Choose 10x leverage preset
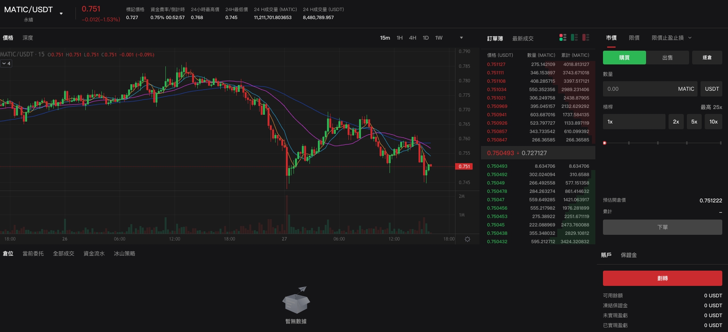728x332 pixels. click(x=713, y=122)
